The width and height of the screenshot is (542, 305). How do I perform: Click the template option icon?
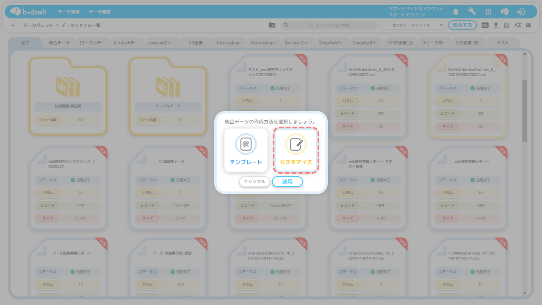point(246,144)
